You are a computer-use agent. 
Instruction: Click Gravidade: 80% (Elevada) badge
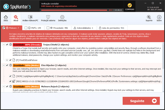(x=27, y=45)
